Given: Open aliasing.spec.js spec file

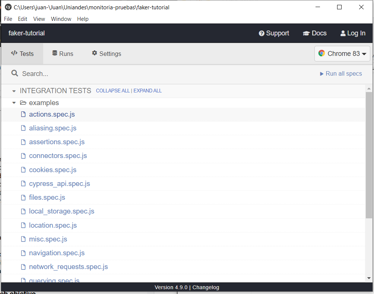Looking at the screenshot, I should 53,129.
